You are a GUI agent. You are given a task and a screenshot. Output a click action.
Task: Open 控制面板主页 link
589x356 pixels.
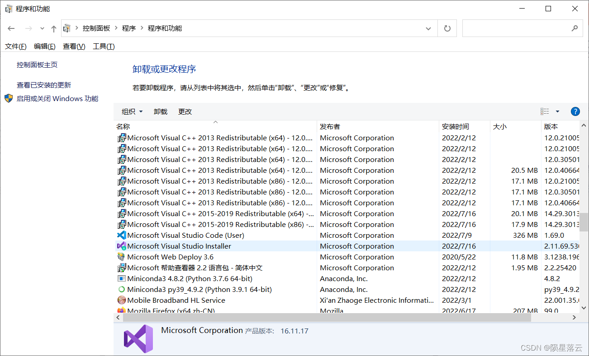(x=37, y=65)
